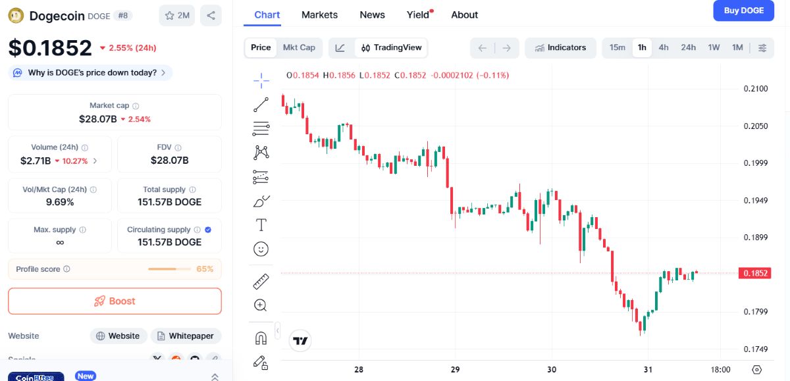The height and width of the screenshot is (381, 790).
Task: Open the Whitepaper link
Action: [186, 336]
